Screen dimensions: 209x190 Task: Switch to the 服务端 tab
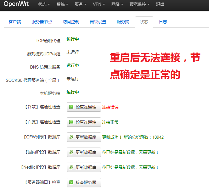[x=123, y=22]
